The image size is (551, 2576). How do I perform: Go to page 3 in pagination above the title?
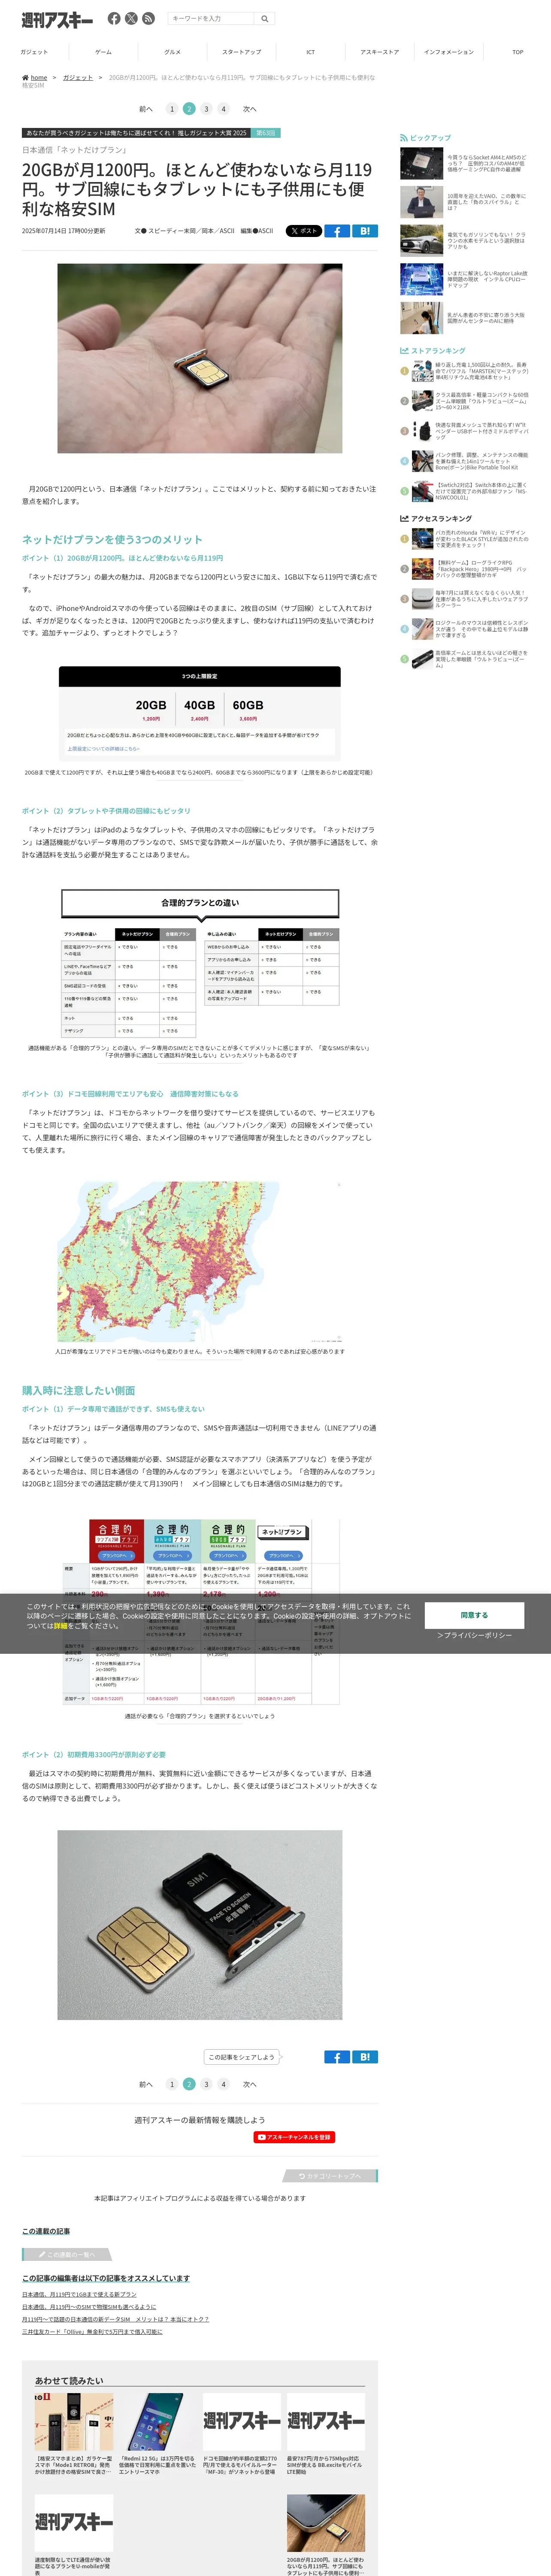[x=206, y=109]
